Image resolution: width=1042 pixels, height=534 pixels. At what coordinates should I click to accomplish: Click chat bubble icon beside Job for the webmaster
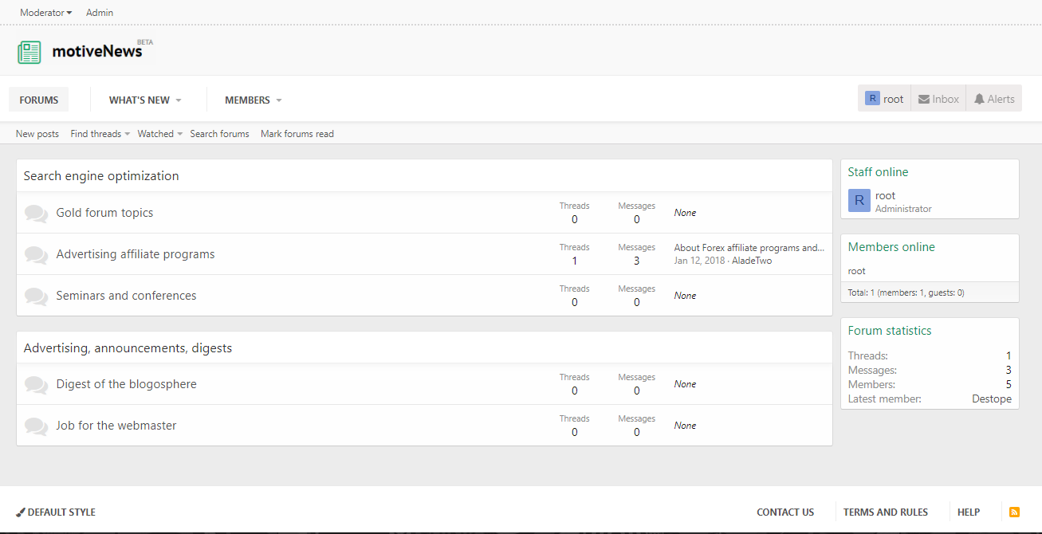(x=36, y=426)
